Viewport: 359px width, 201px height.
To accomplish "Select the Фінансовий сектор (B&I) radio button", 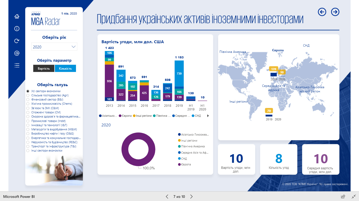I will [x=28, y=100].
